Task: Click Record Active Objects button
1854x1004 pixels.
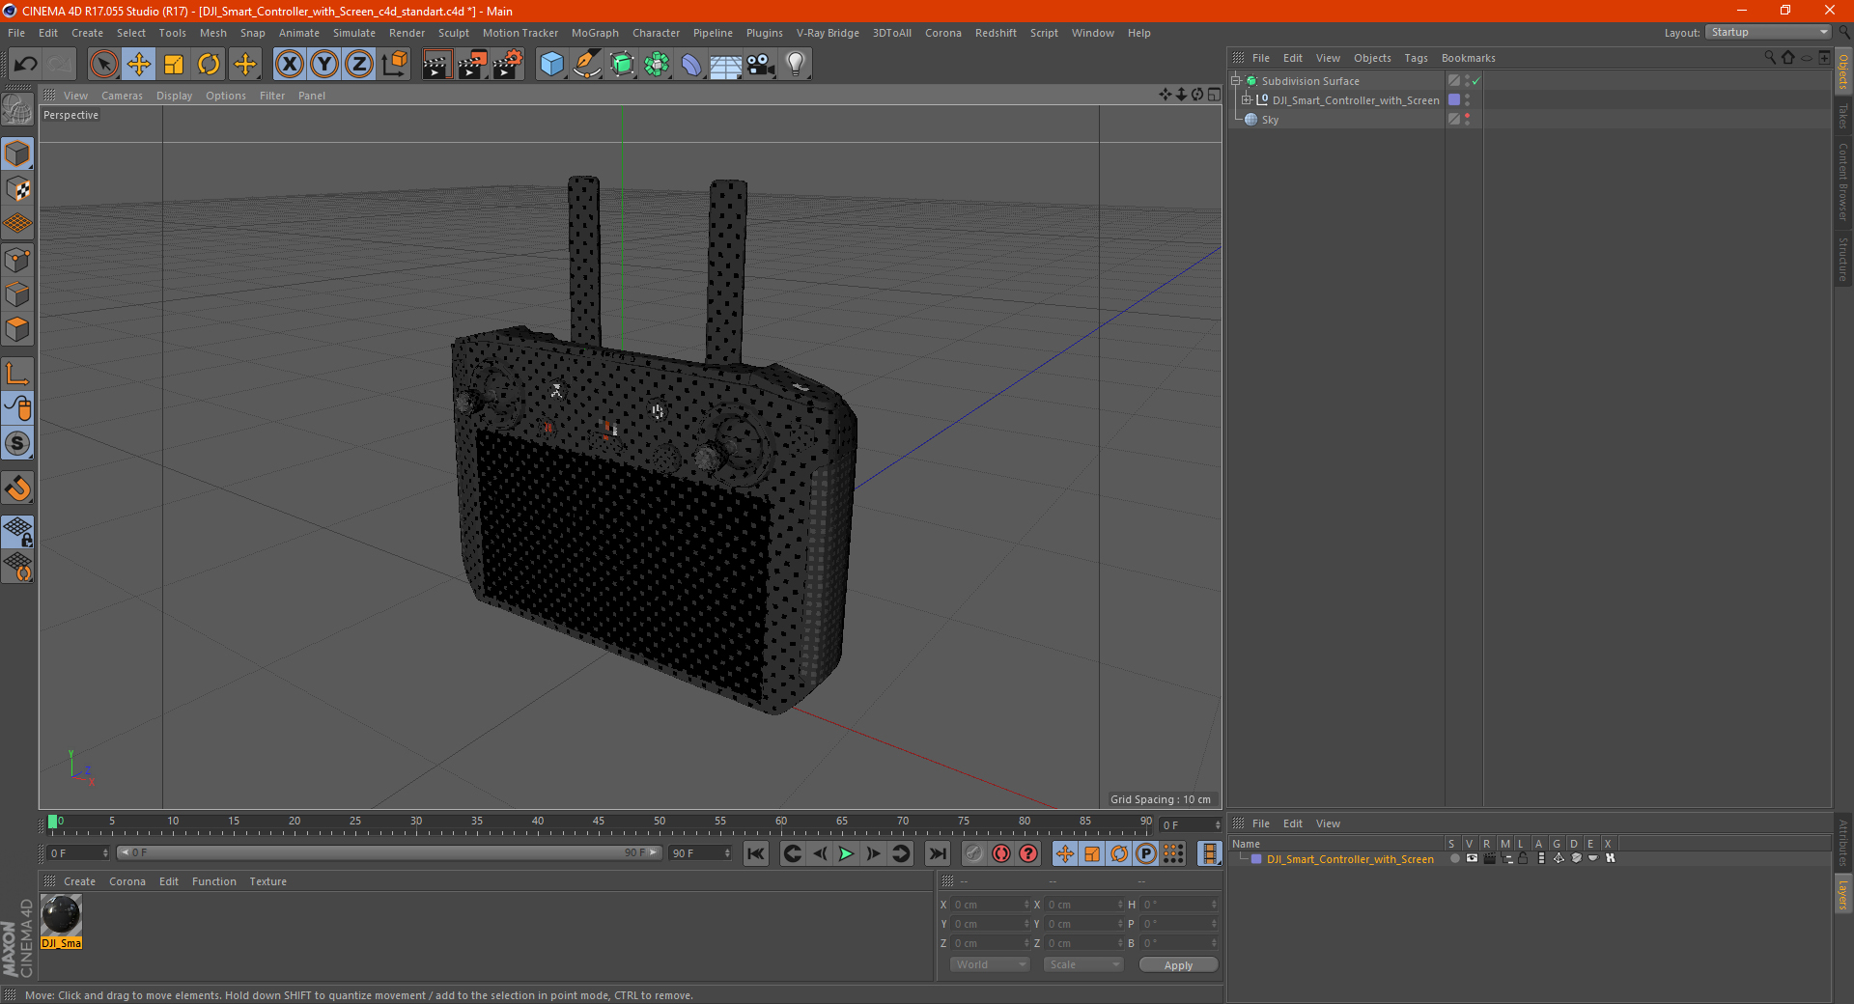Action: (974, 853)
